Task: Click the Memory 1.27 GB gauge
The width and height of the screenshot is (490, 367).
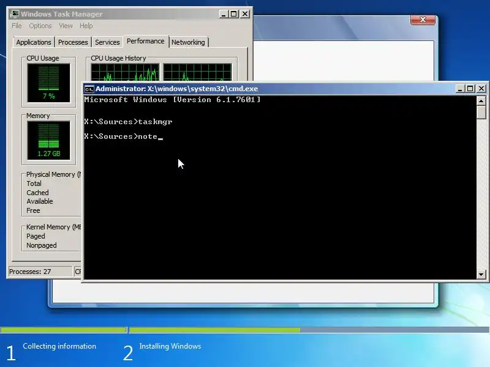Action: coord(49,141)
